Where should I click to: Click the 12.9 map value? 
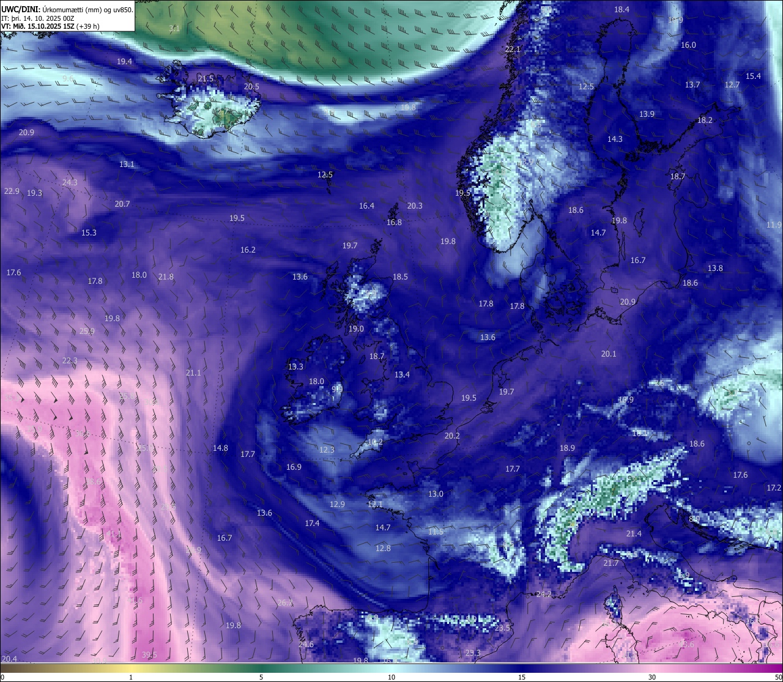(337, 505)
